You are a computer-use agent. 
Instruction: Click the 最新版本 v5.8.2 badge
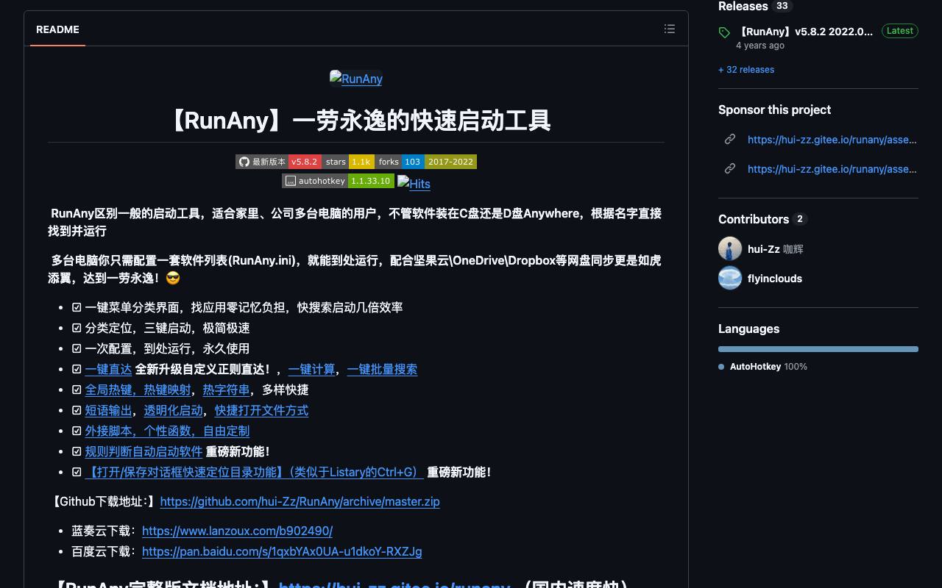click(278, 162)
